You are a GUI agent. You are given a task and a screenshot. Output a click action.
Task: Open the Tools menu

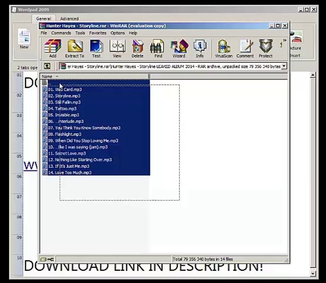coord(80,33)
